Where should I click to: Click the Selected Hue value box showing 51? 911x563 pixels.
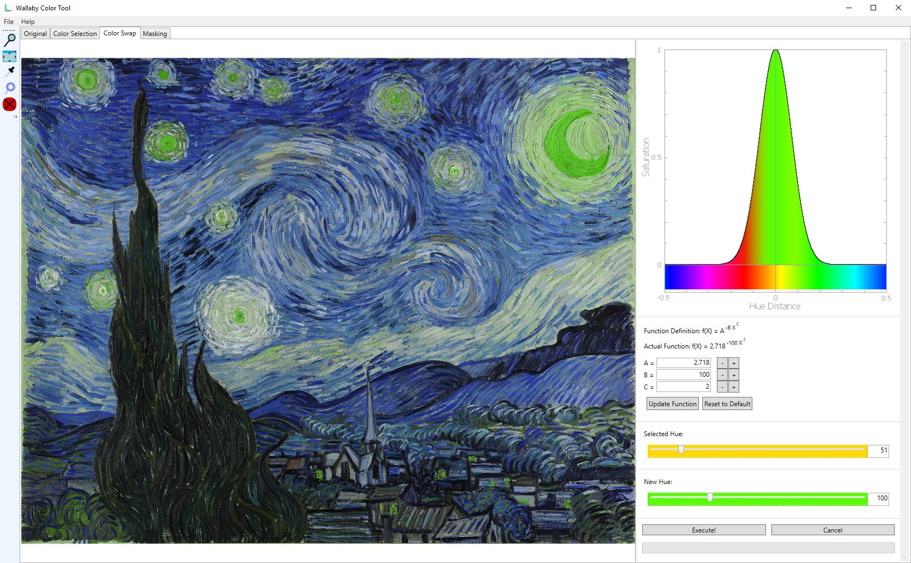click(x=878, y=450)
